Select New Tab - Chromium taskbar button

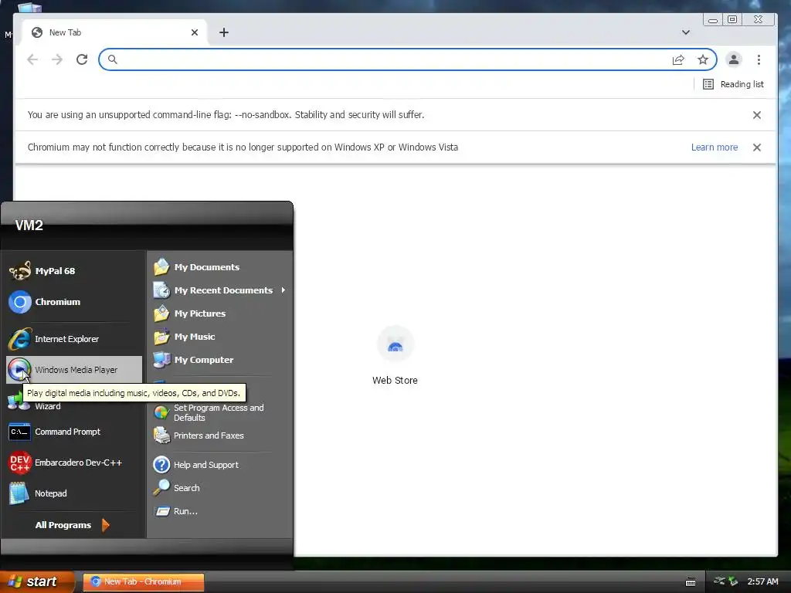click(143, 581)
